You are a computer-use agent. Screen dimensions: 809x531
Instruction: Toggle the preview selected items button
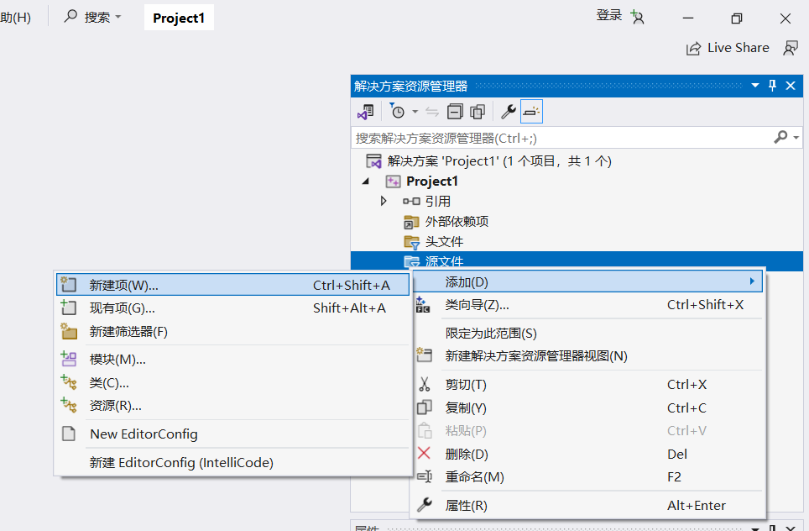point(531,112)
